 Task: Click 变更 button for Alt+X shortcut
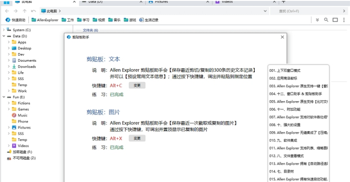pyautogui.click(x=137, y=139)
